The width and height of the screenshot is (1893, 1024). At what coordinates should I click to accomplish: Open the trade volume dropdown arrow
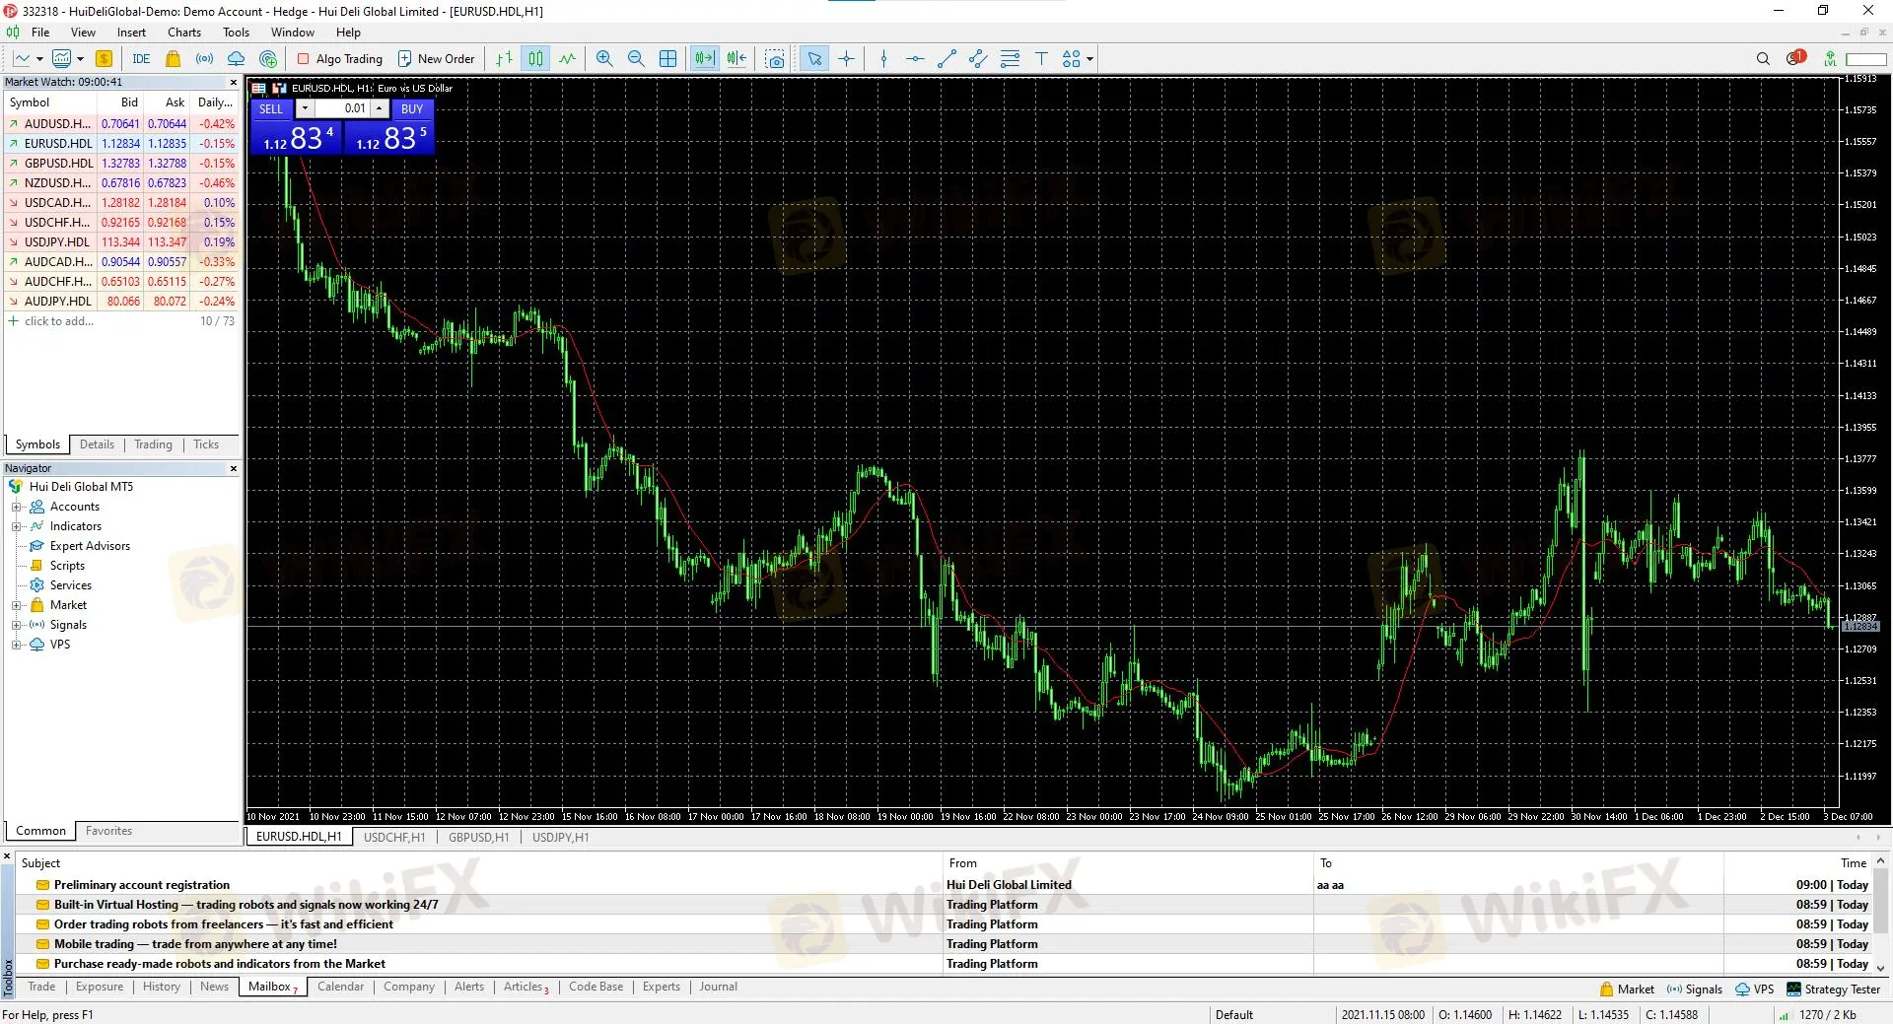click(305, 108)
